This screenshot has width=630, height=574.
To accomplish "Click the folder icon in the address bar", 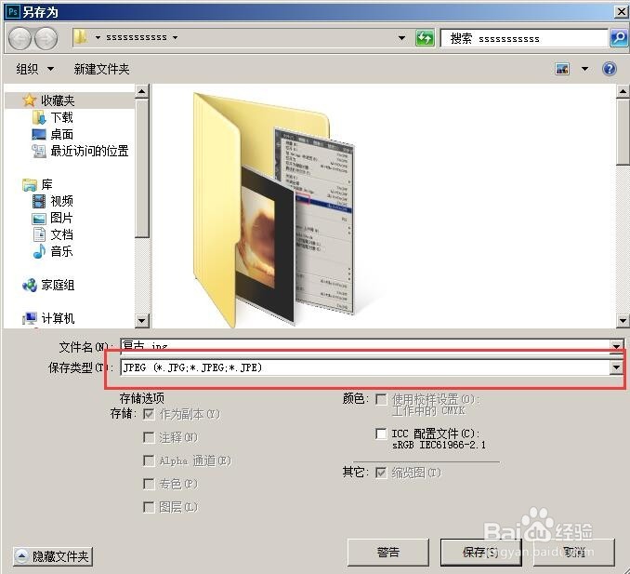I will click(81, 37).
